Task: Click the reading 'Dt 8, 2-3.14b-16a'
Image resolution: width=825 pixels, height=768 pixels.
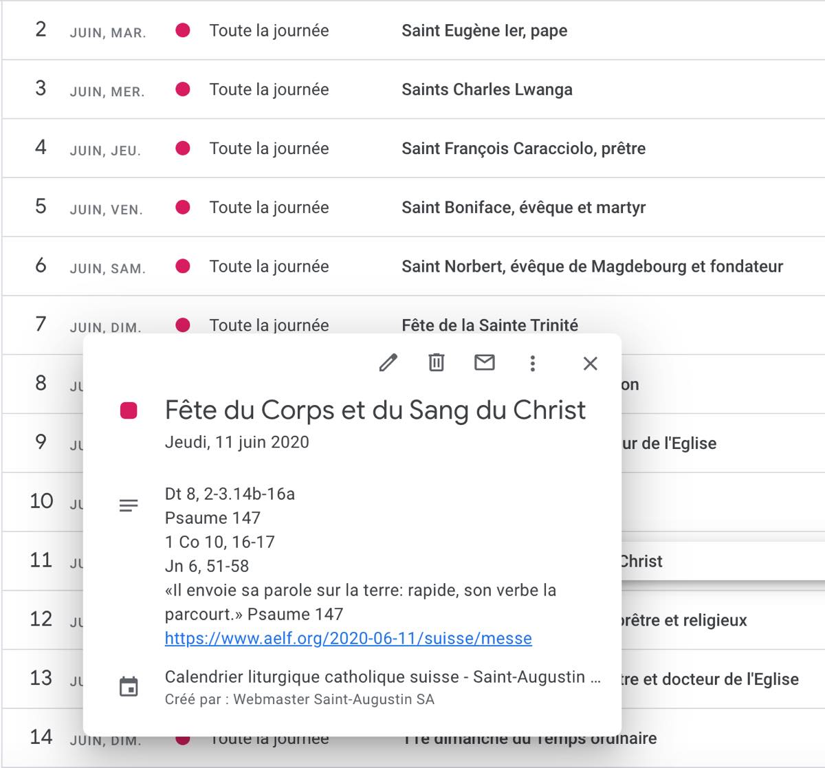Action: (230, 494)
